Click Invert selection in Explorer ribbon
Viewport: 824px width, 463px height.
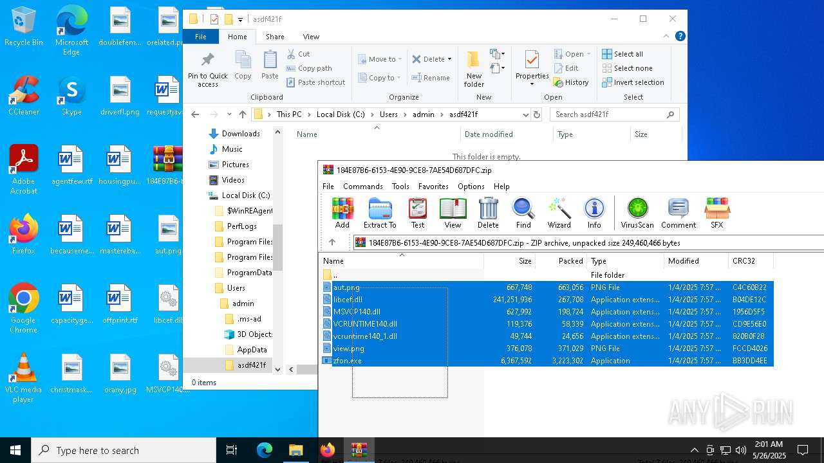633,82
